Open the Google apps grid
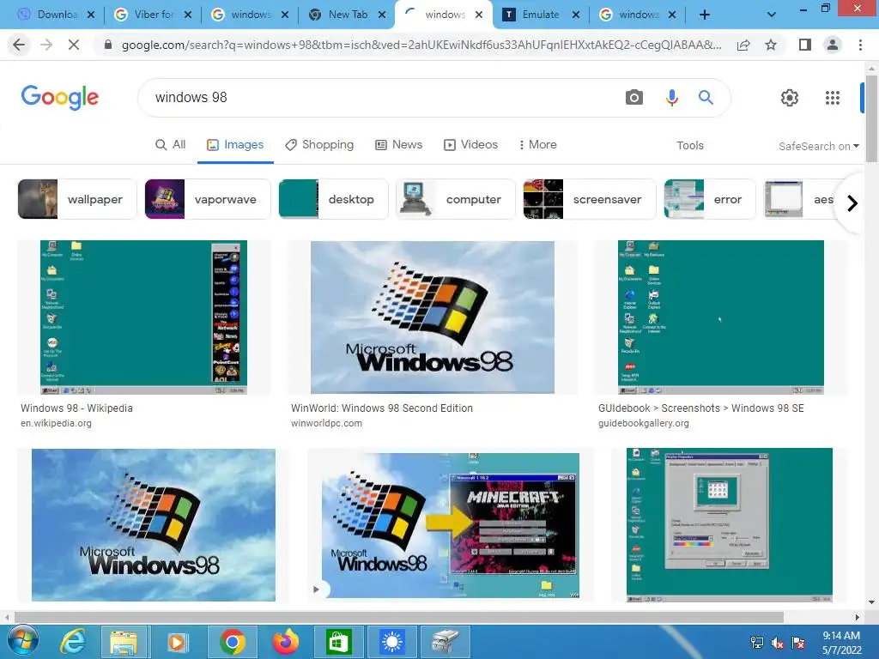 tap(833, 98)
